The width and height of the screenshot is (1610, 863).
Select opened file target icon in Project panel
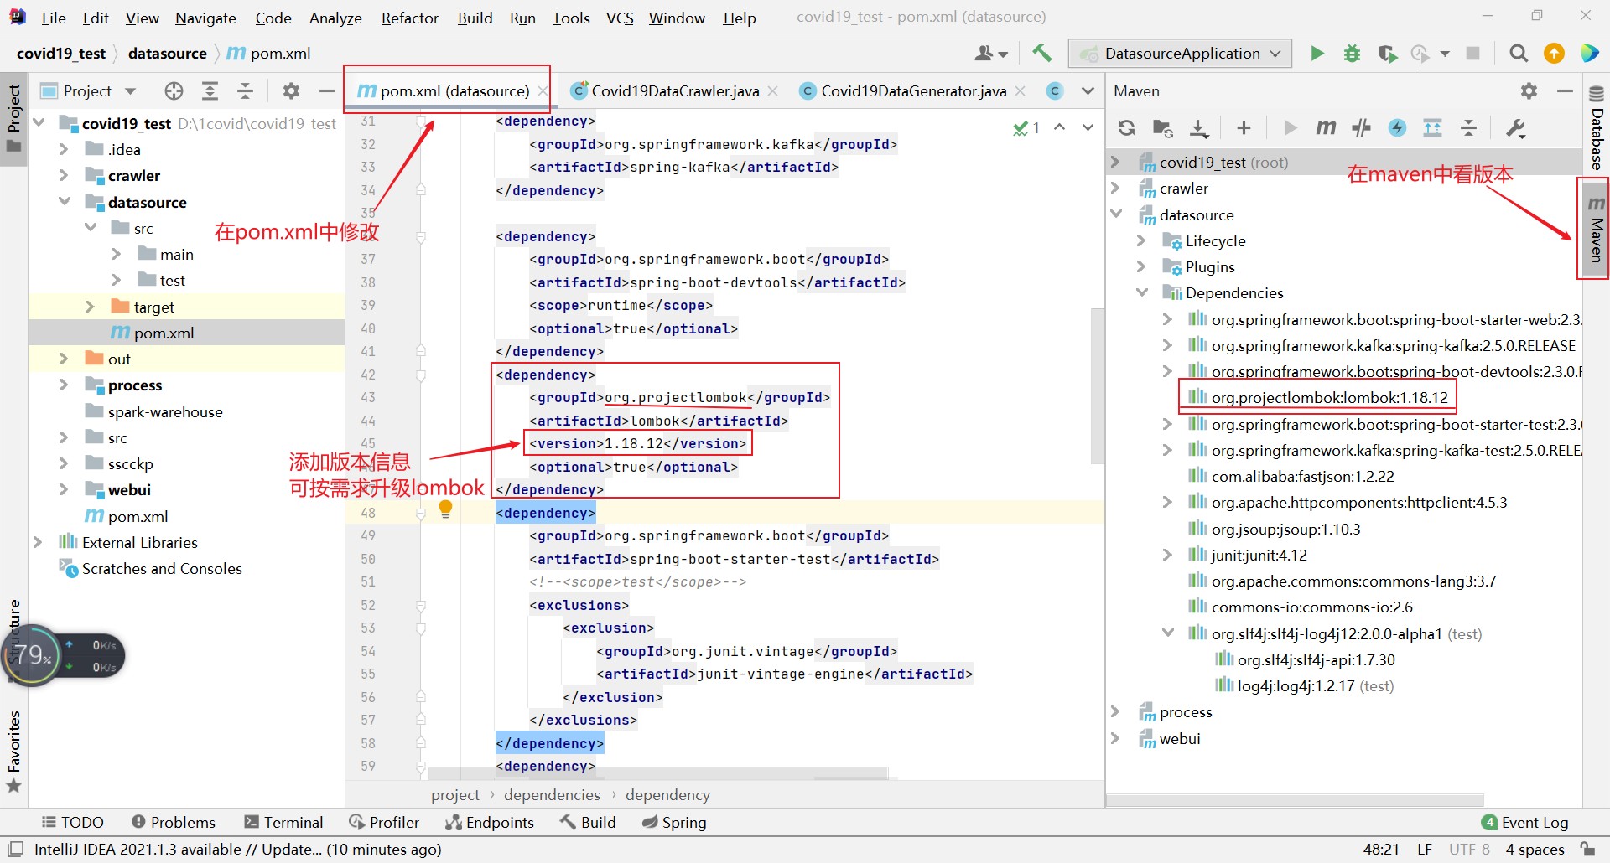174,90
